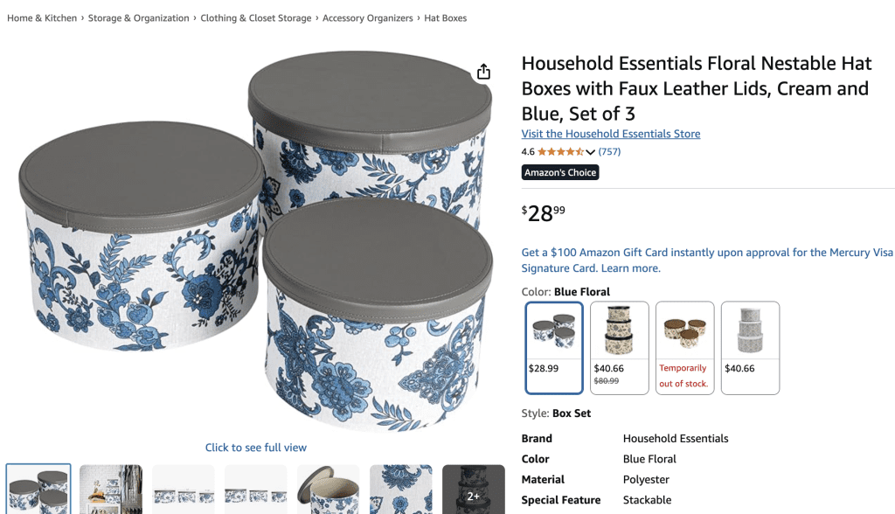The height and width of the screenshot is (514, 895).
Task: Open the 2+ more images thumbnail
Action: pyautogui.click(x=473, y=490)
